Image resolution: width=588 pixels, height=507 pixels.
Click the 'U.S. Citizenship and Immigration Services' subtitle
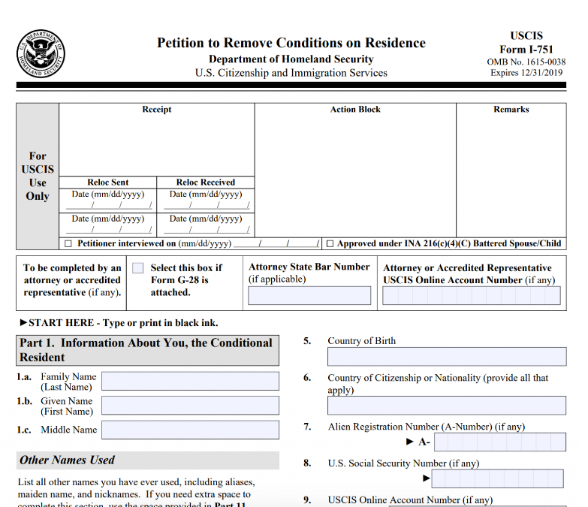291,73
